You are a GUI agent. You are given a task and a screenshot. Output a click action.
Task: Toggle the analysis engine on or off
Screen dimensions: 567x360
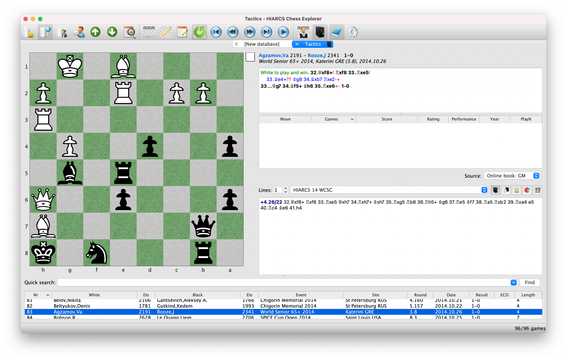coord(495,190)
